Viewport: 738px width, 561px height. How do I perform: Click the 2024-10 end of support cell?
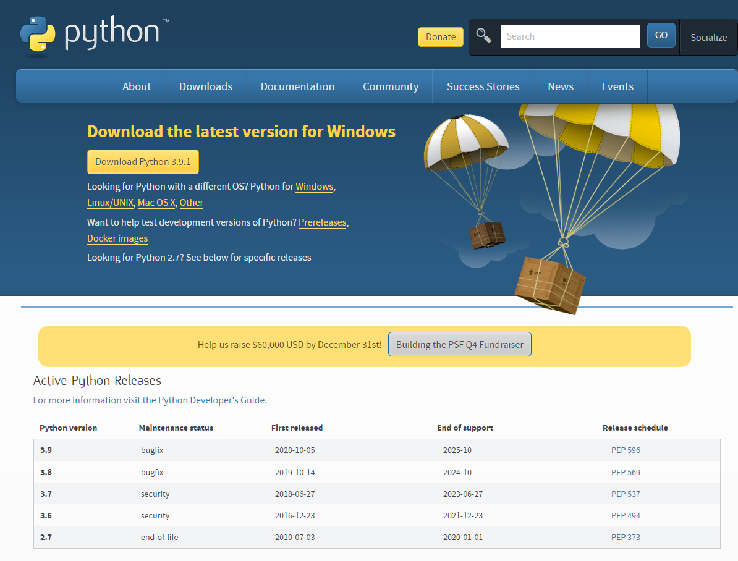(457, 473)
